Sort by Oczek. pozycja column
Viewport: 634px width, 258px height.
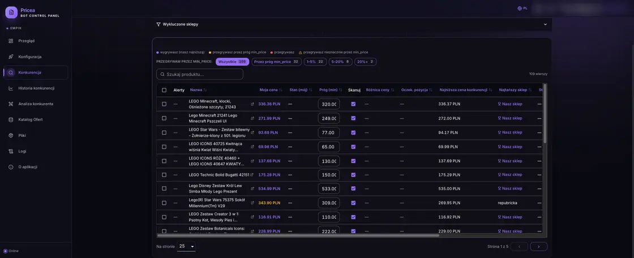tap(417, 90)
